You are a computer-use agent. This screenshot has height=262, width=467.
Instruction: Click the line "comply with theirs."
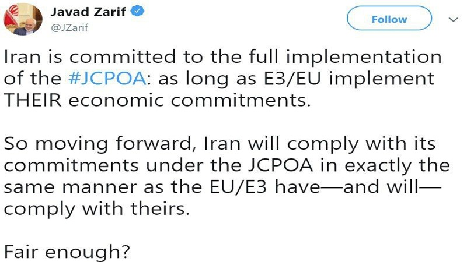coord(96,208)
